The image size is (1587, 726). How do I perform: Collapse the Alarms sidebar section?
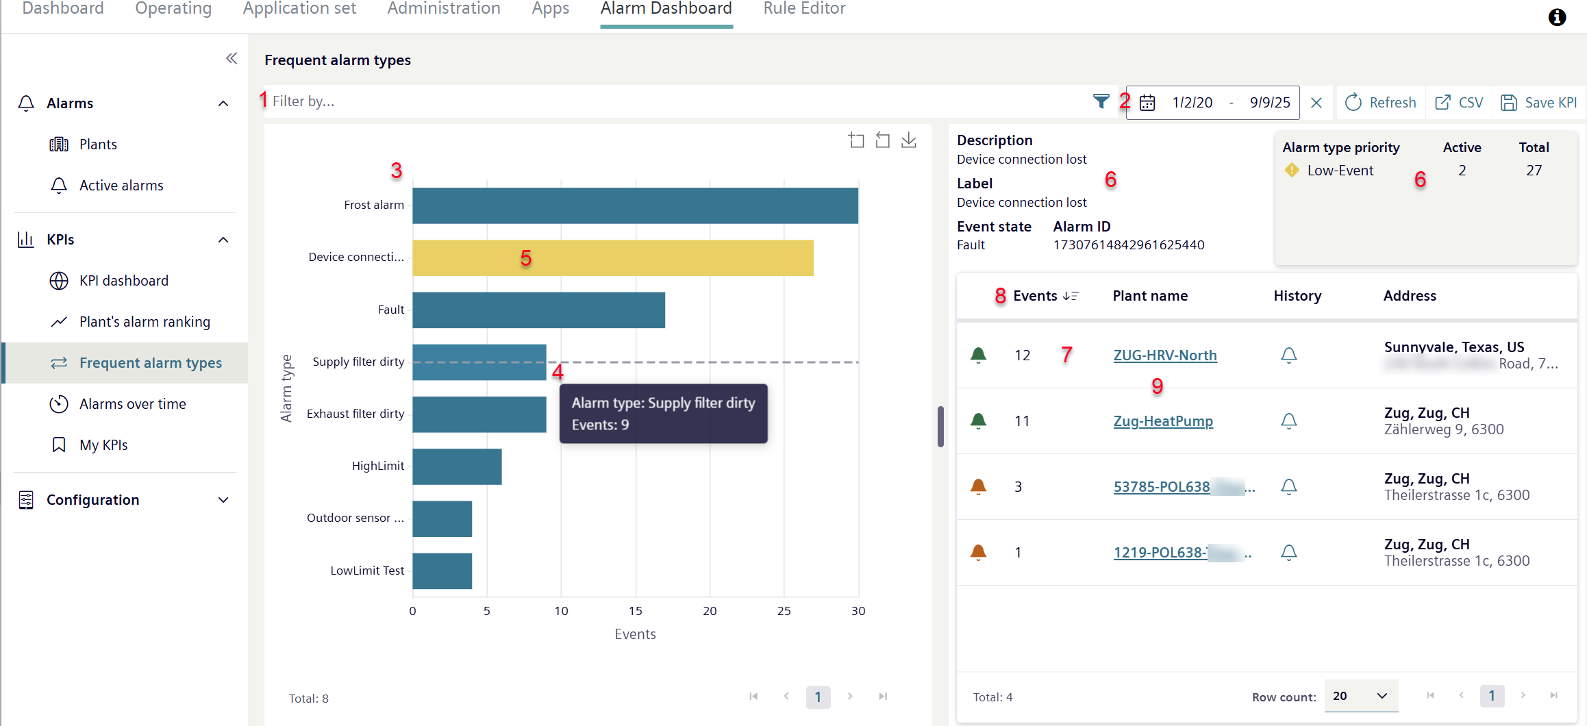[223, 103]
